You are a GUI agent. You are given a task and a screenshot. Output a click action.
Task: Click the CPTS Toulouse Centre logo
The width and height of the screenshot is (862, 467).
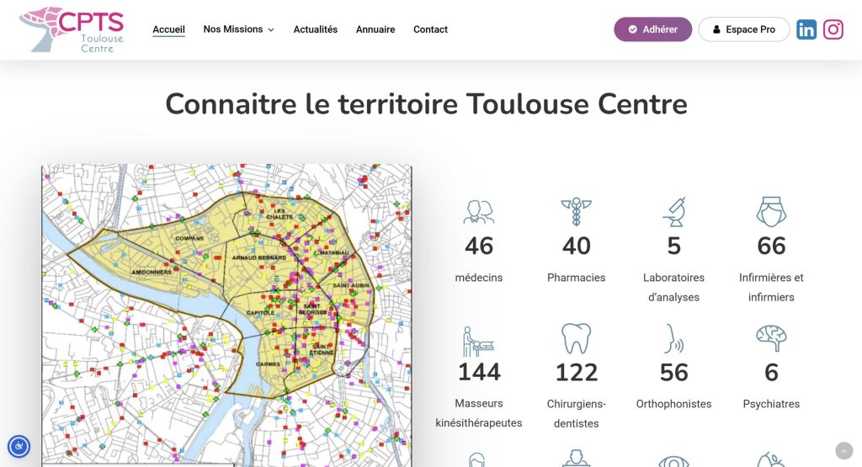(72, 29)
